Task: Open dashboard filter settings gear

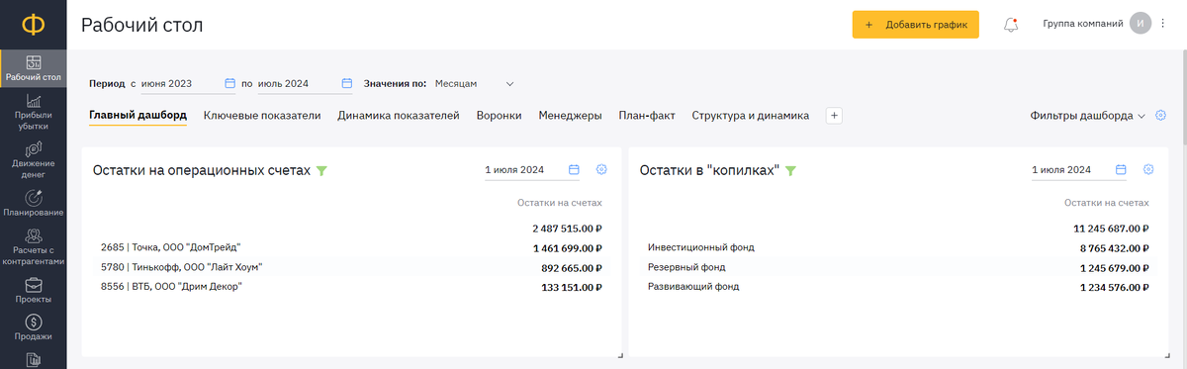Action: 1161,116
